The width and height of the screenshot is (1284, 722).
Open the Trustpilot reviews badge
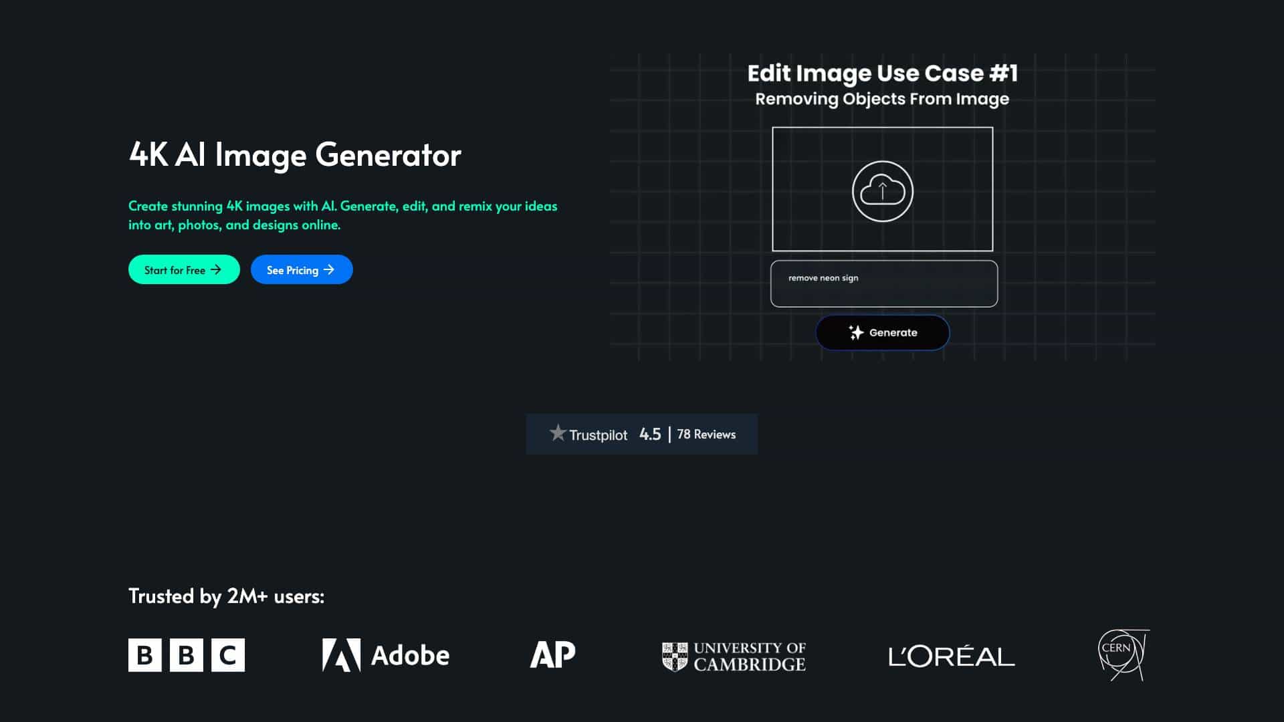[x=641, y=434]
